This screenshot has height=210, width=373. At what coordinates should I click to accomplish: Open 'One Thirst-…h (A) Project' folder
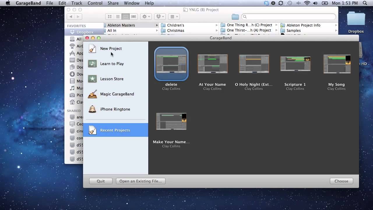249,30
